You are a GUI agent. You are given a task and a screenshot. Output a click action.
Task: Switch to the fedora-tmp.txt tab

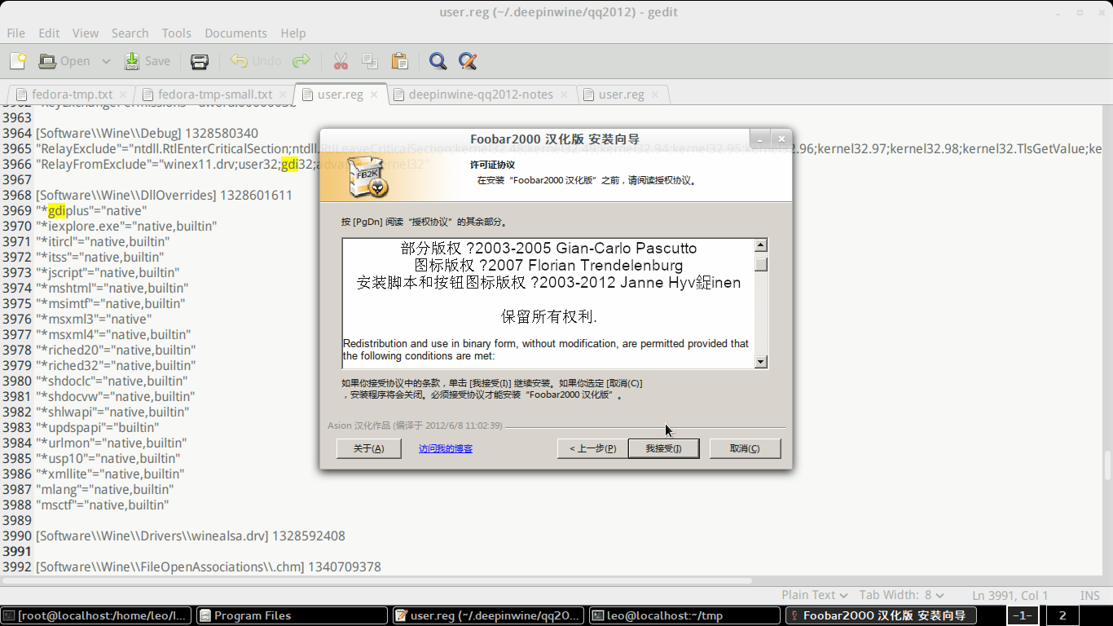[x=72, y=95]
